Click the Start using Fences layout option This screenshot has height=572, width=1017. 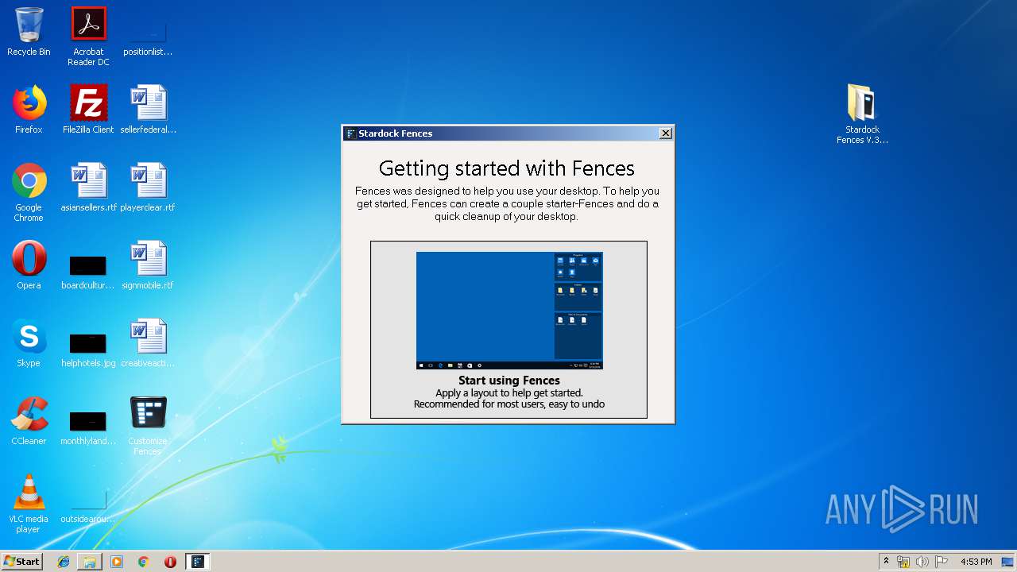[508, 330]
